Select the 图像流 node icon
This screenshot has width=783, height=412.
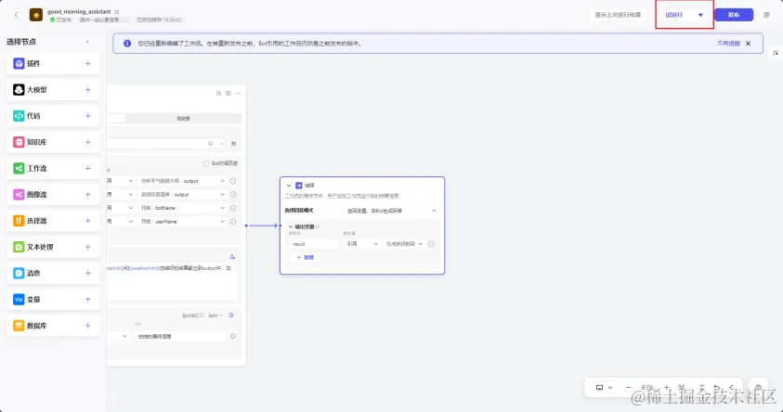(19, 195)
